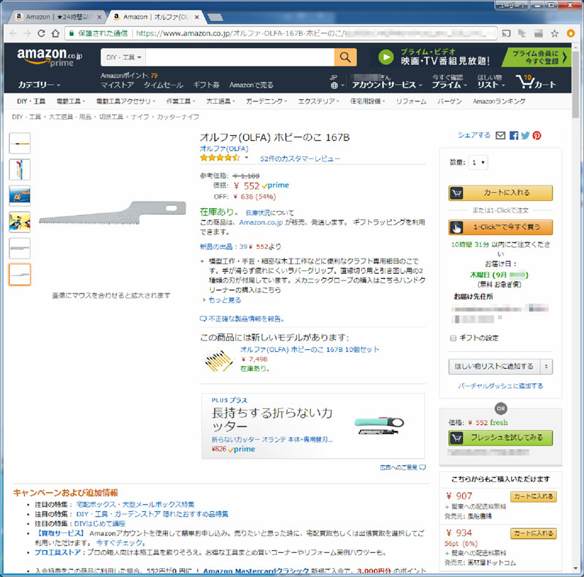Go to the browser home page icon
The image size is (584, 577).
point(55,34)
